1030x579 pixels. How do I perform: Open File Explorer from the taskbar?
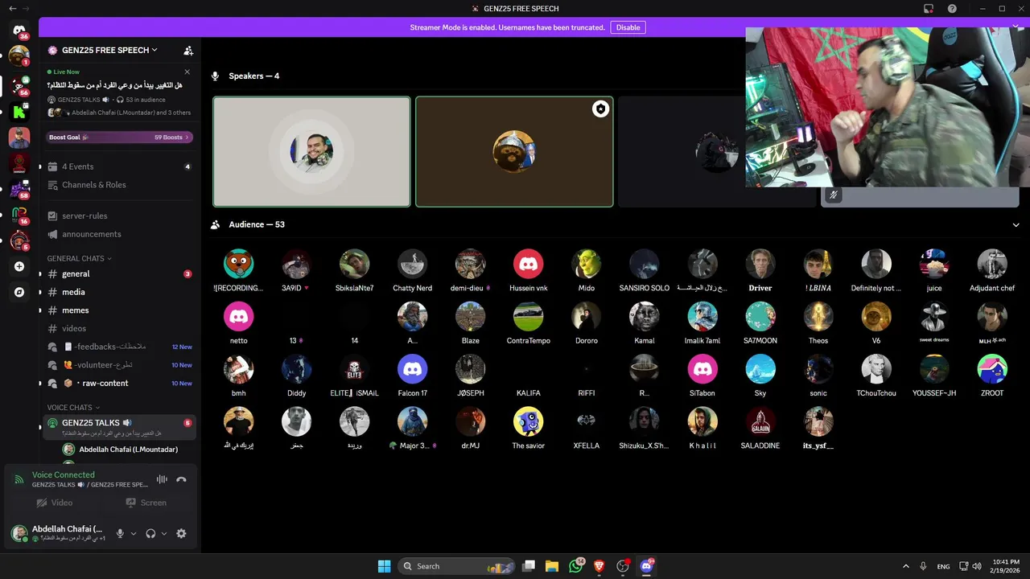point(552,566)
